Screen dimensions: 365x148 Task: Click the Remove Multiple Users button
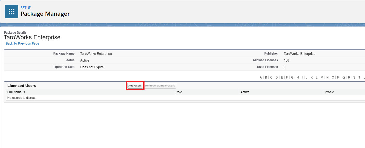(160, 86)
